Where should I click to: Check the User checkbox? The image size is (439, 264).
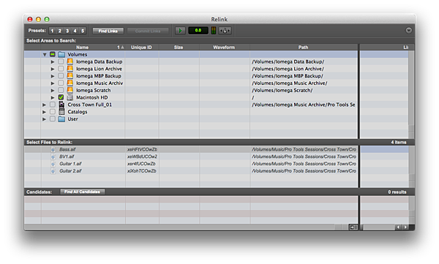53,118
